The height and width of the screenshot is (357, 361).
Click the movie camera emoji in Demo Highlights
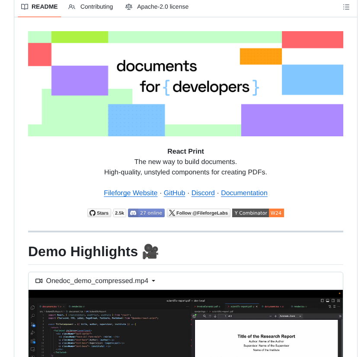tap(150, 251)
